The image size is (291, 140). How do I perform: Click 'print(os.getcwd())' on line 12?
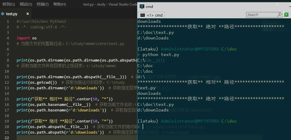(37, 82)
